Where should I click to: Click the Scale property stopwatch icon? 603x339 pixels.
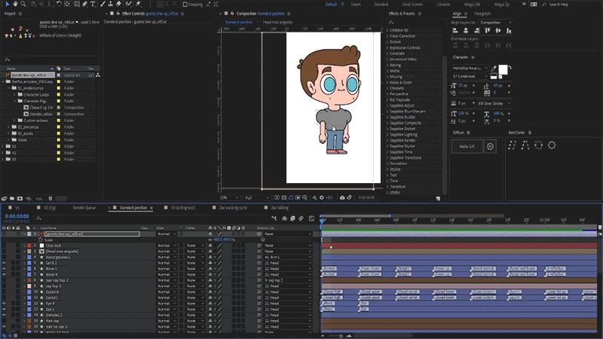coord(39,240)
